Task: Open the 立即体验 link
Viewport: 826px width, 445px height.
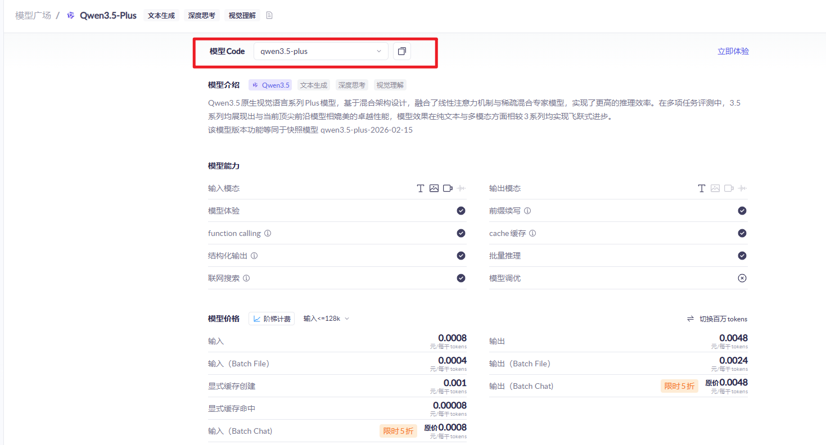Action: click(x=733, y=51)
